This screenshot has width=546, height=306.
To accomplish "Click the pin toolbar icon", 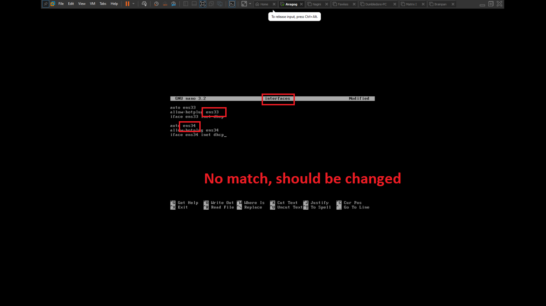I will click(45, 4).
